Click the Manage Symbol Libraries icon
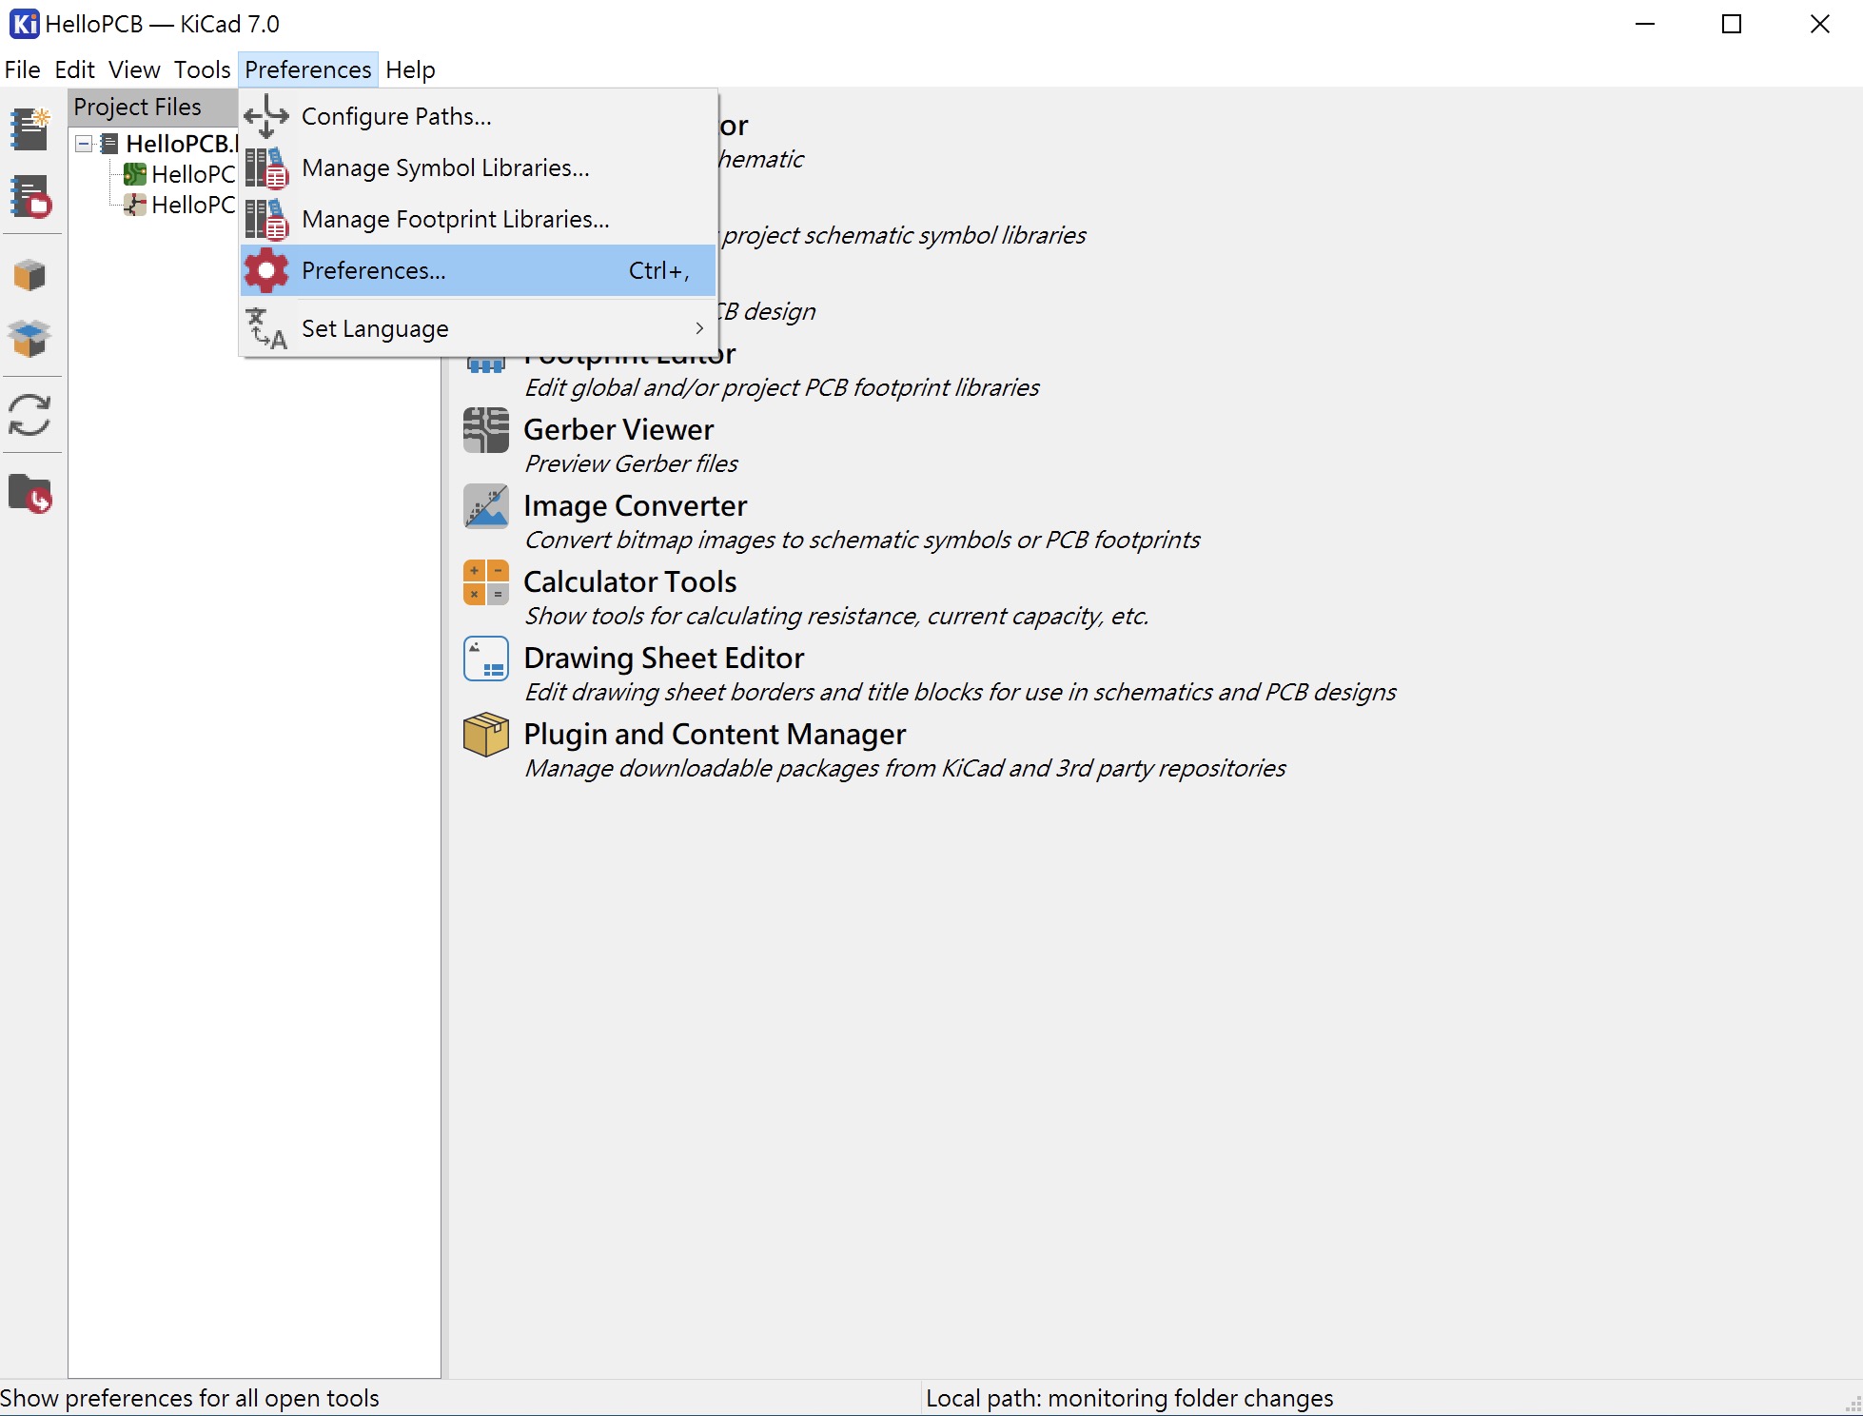The width and height of the screenshot is (1863, 1416). coord(266,167)
